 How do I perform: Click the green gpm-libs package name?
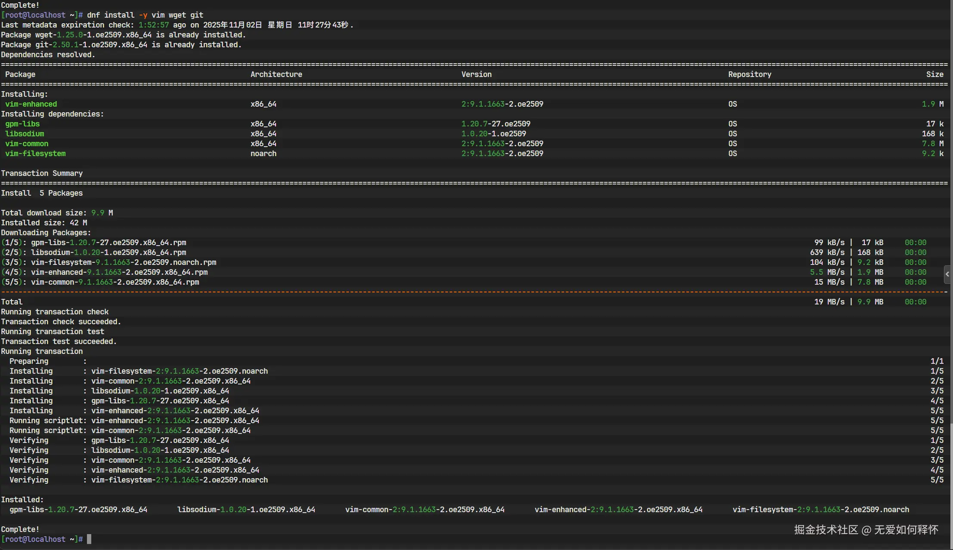tap(22, 124)
